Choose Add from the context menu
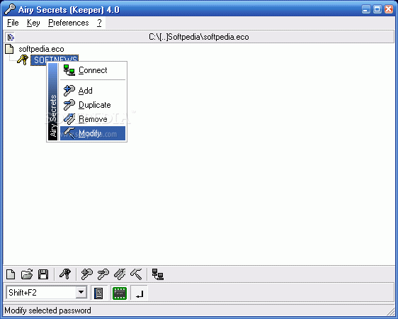Image resolution: width=398 pixels, height=319 pixels. coord(93,91)
